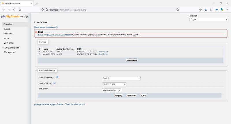Delete the MySQL 8.0 server
The height and width of the screenshot is (124, 231).
[x=105, y=51]
